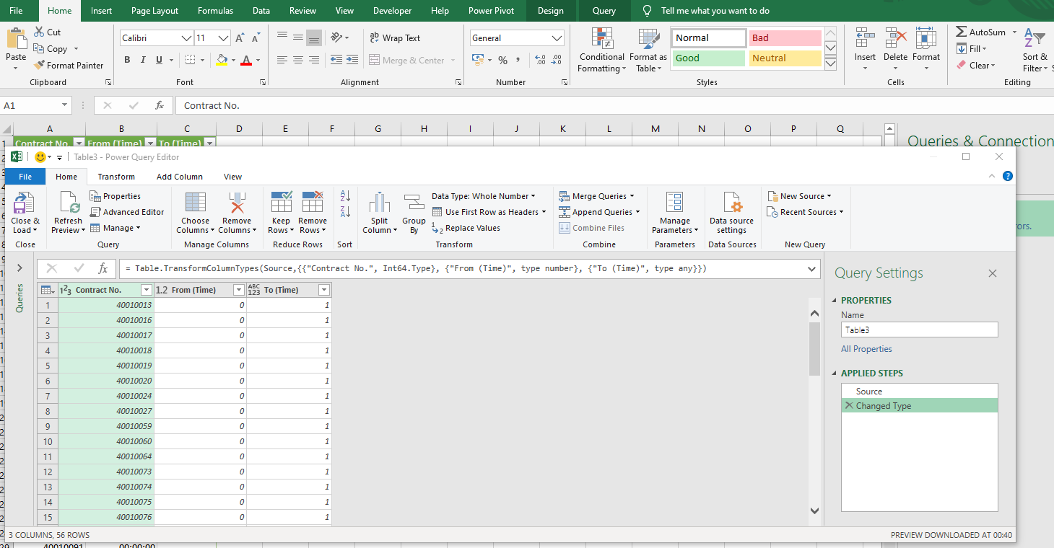Open Excel number format General dropdown
The height and width of the screenshot is (548, 1054).
coord(557,38)
